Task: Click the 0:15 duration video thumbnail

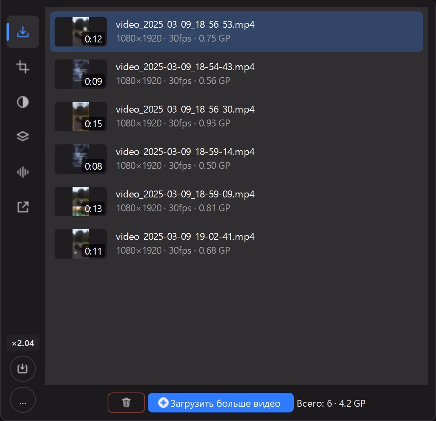Action: [x=81, y=116]
